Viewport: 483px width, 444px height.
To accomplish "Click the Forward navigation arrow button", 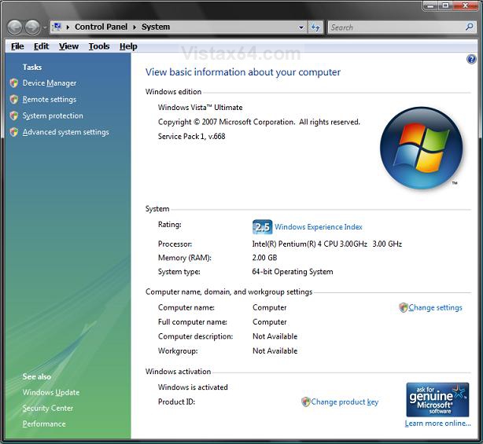I will click(x=32, y=27).
